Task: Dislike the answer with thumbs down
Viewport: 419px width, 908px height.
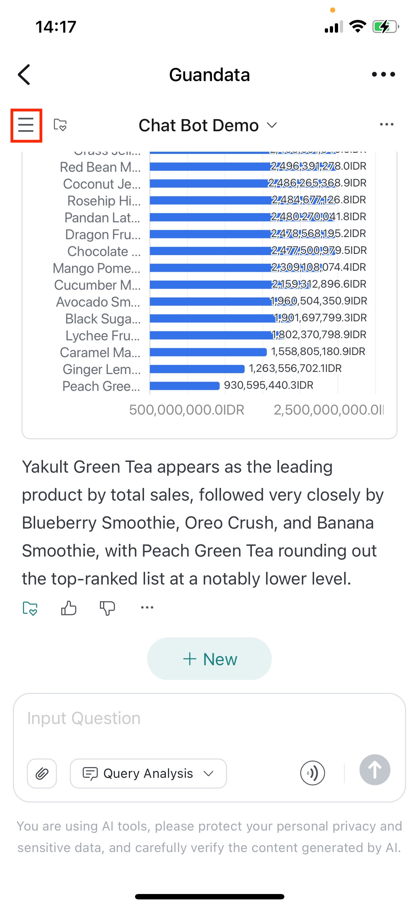Action: pos(107,608)
